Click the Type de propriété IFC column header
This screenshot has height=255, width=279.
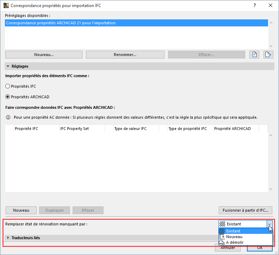click(x=190, y=129)
